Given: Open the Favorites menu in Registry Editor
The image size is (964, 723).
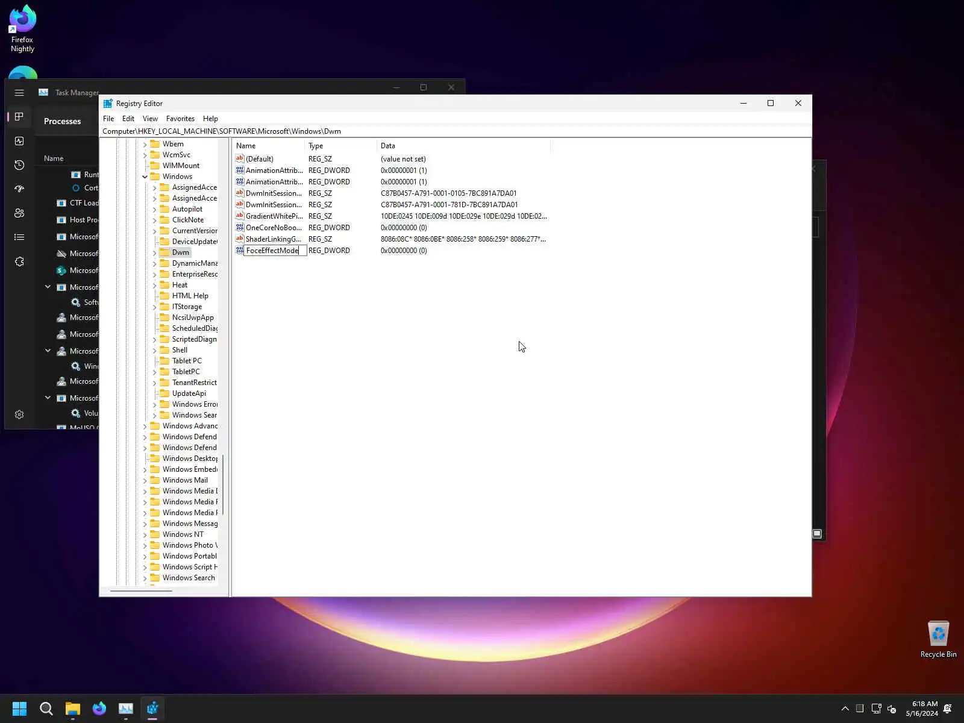Looking at the screenshot, I should [180, 119].
